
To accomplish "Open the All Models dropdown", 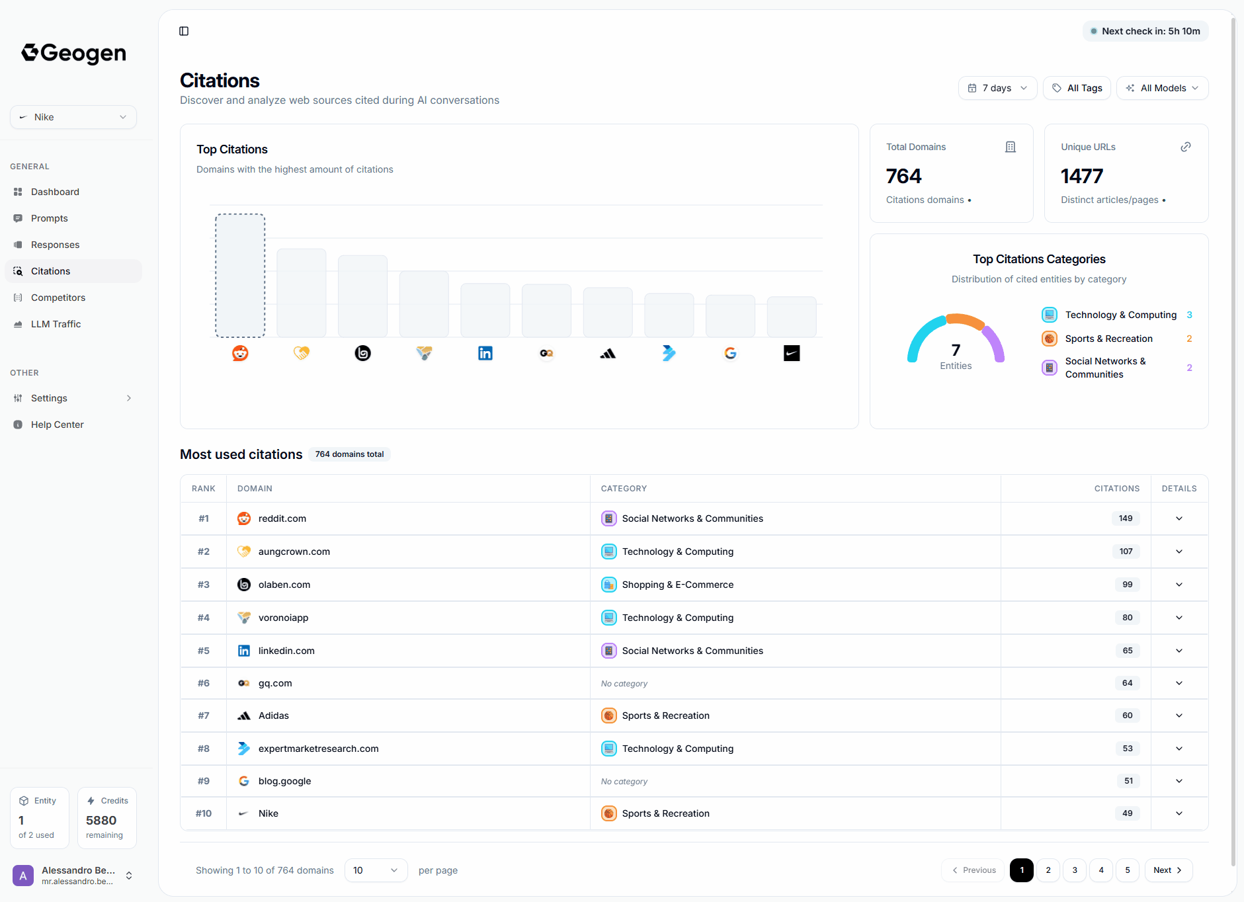I will point(1162,88).
